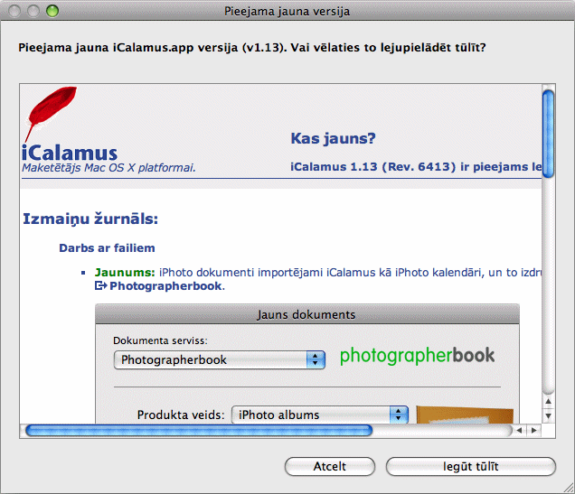Image resolution: width=575 pixels, height=494 pixels.
Task: Click the Izmaiņu žurnāls: heading
Action: [90, 219]
